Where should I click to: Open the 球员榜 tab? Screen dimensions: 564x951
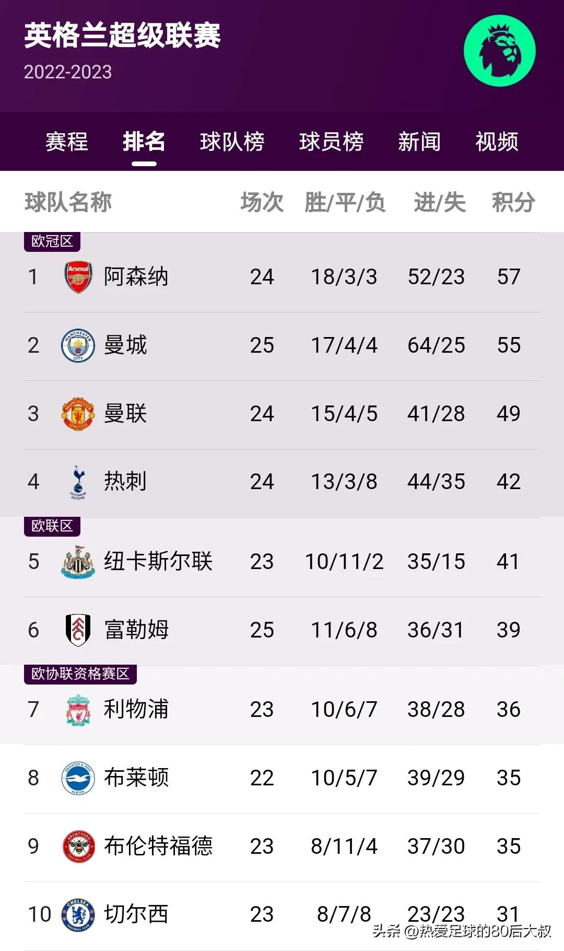click(x=331, y=142)
